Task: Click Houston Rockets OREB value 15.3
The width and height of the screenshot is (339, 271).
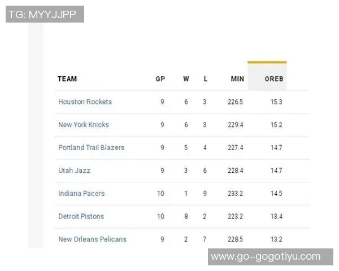Action: coord(276,102)
